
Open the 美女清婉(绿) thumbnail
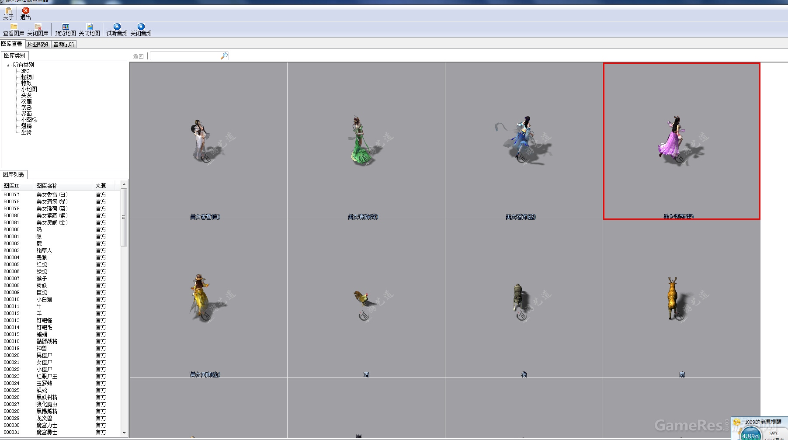[x=366, y=141]
